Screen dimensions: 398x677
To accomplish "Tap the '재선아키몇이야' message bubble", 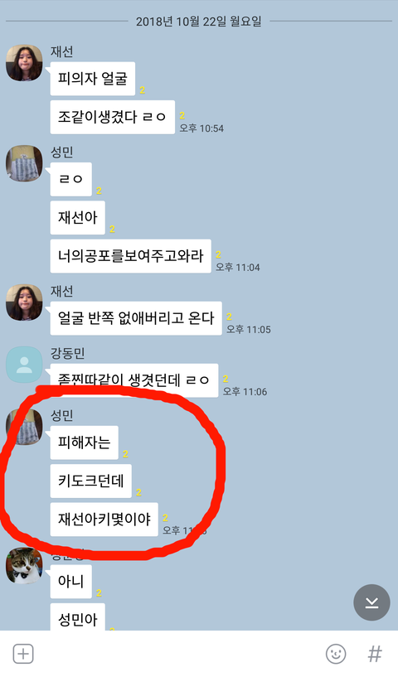I will [x=104, y=520].
